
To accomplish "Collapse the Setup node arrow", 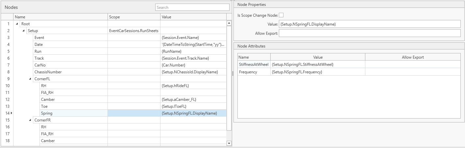I will 24,31.
